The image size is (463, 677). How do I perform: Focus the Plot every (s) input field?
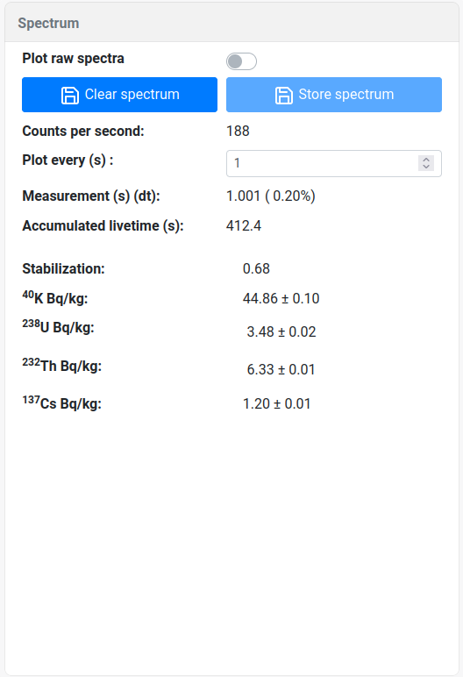click(334, 163)
